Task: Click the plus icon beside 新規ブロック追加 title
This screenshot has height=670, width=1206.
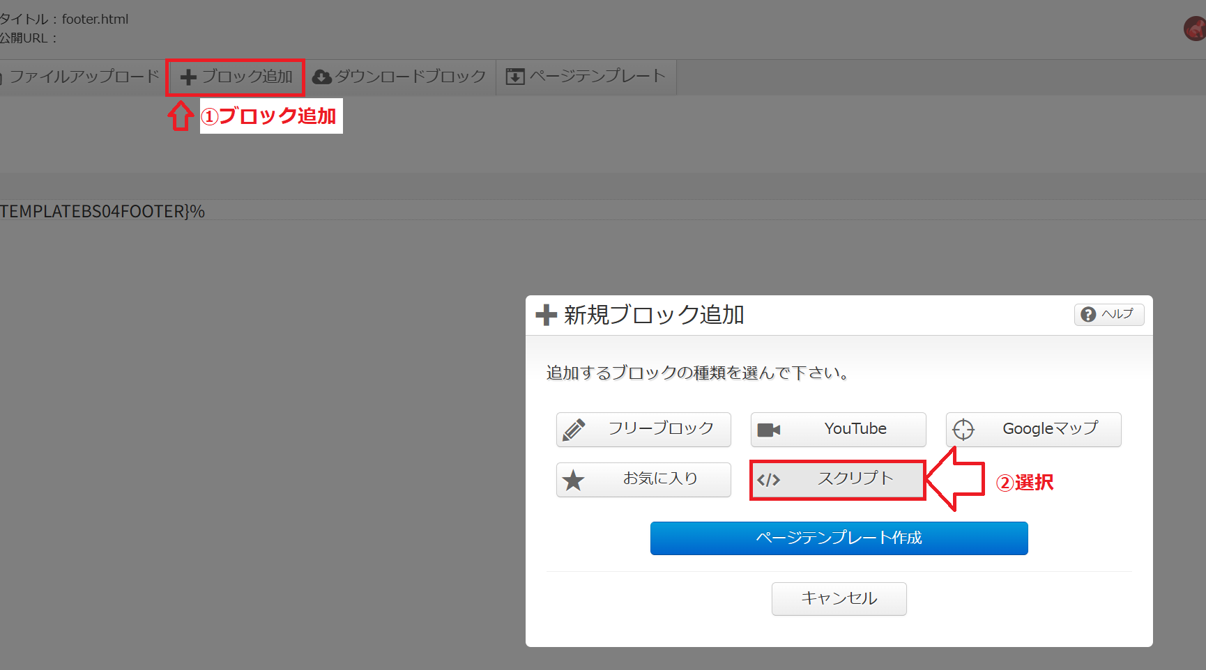Action: 547,315
